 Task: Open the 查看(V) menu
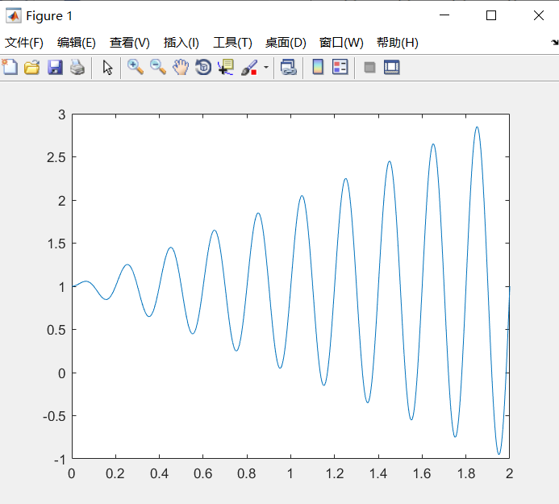click(129, 43)
